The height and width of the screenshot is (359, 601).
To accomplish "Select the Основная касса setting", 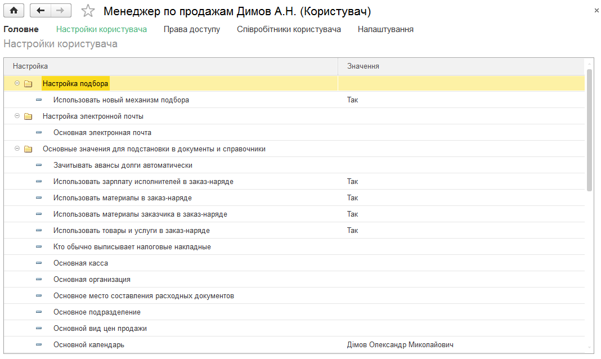I will point(294,263).
